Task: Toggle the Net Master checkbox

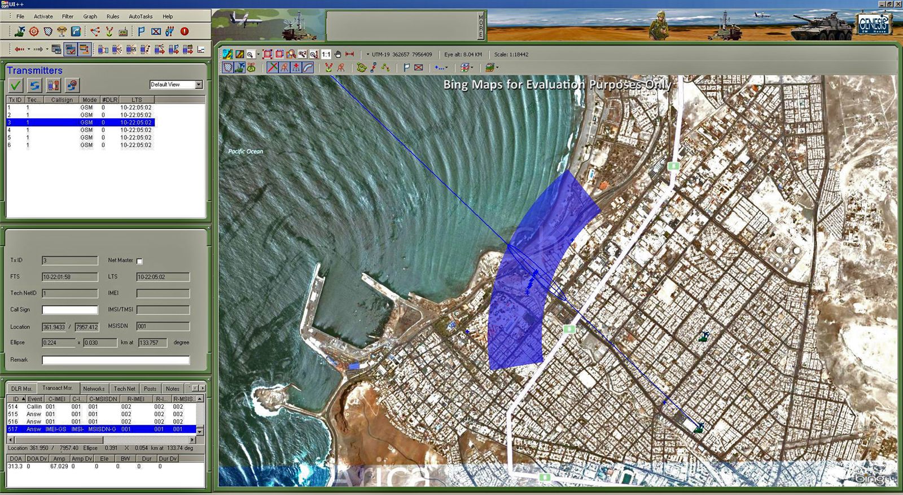Action: (x=140, y=261)
